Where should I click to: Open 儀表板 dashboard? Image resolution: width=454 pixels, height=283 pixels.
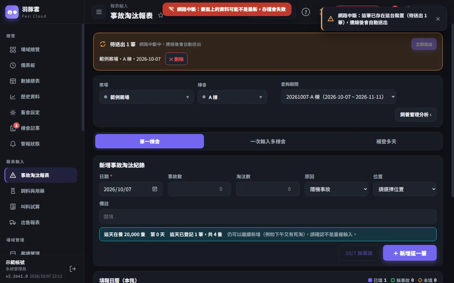41,65
